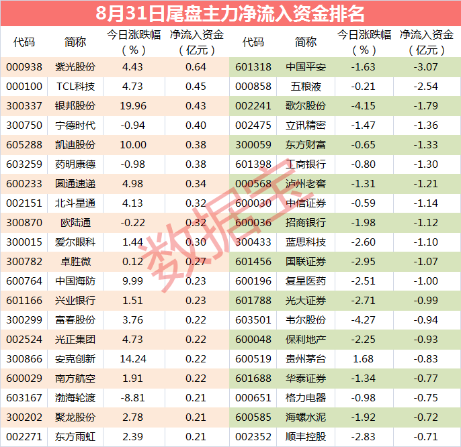
Task: Click the -3.07 net inflow for 中国平安
Action: pyautogui.click(x=426, y=67)
